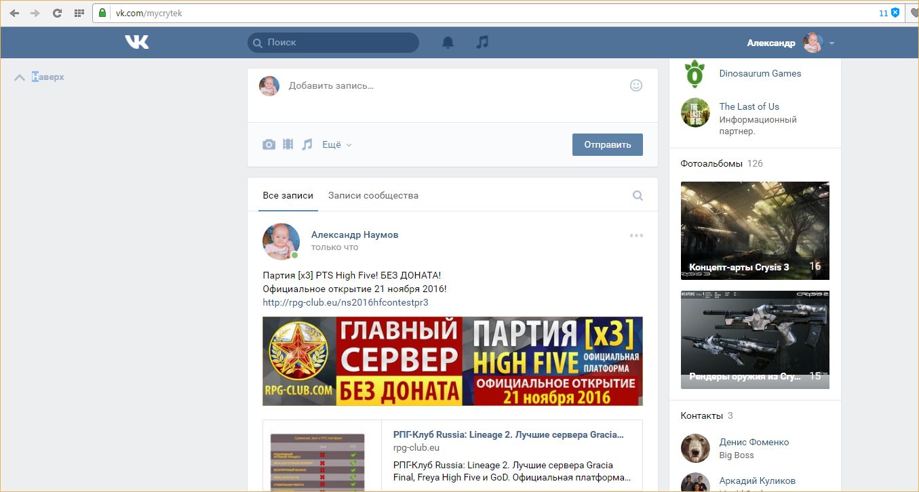This screenshot has width=919, height=492.
Task: Reload the page with the refresh icon
Action: [57, 13]
